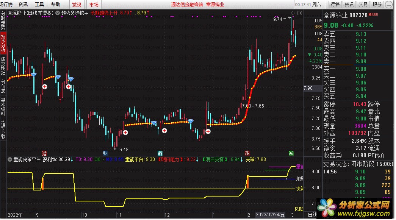This screenshot has height=220, width=396.
Task: Click the 最低 value 9.00
Action: (x=361, y=118)
